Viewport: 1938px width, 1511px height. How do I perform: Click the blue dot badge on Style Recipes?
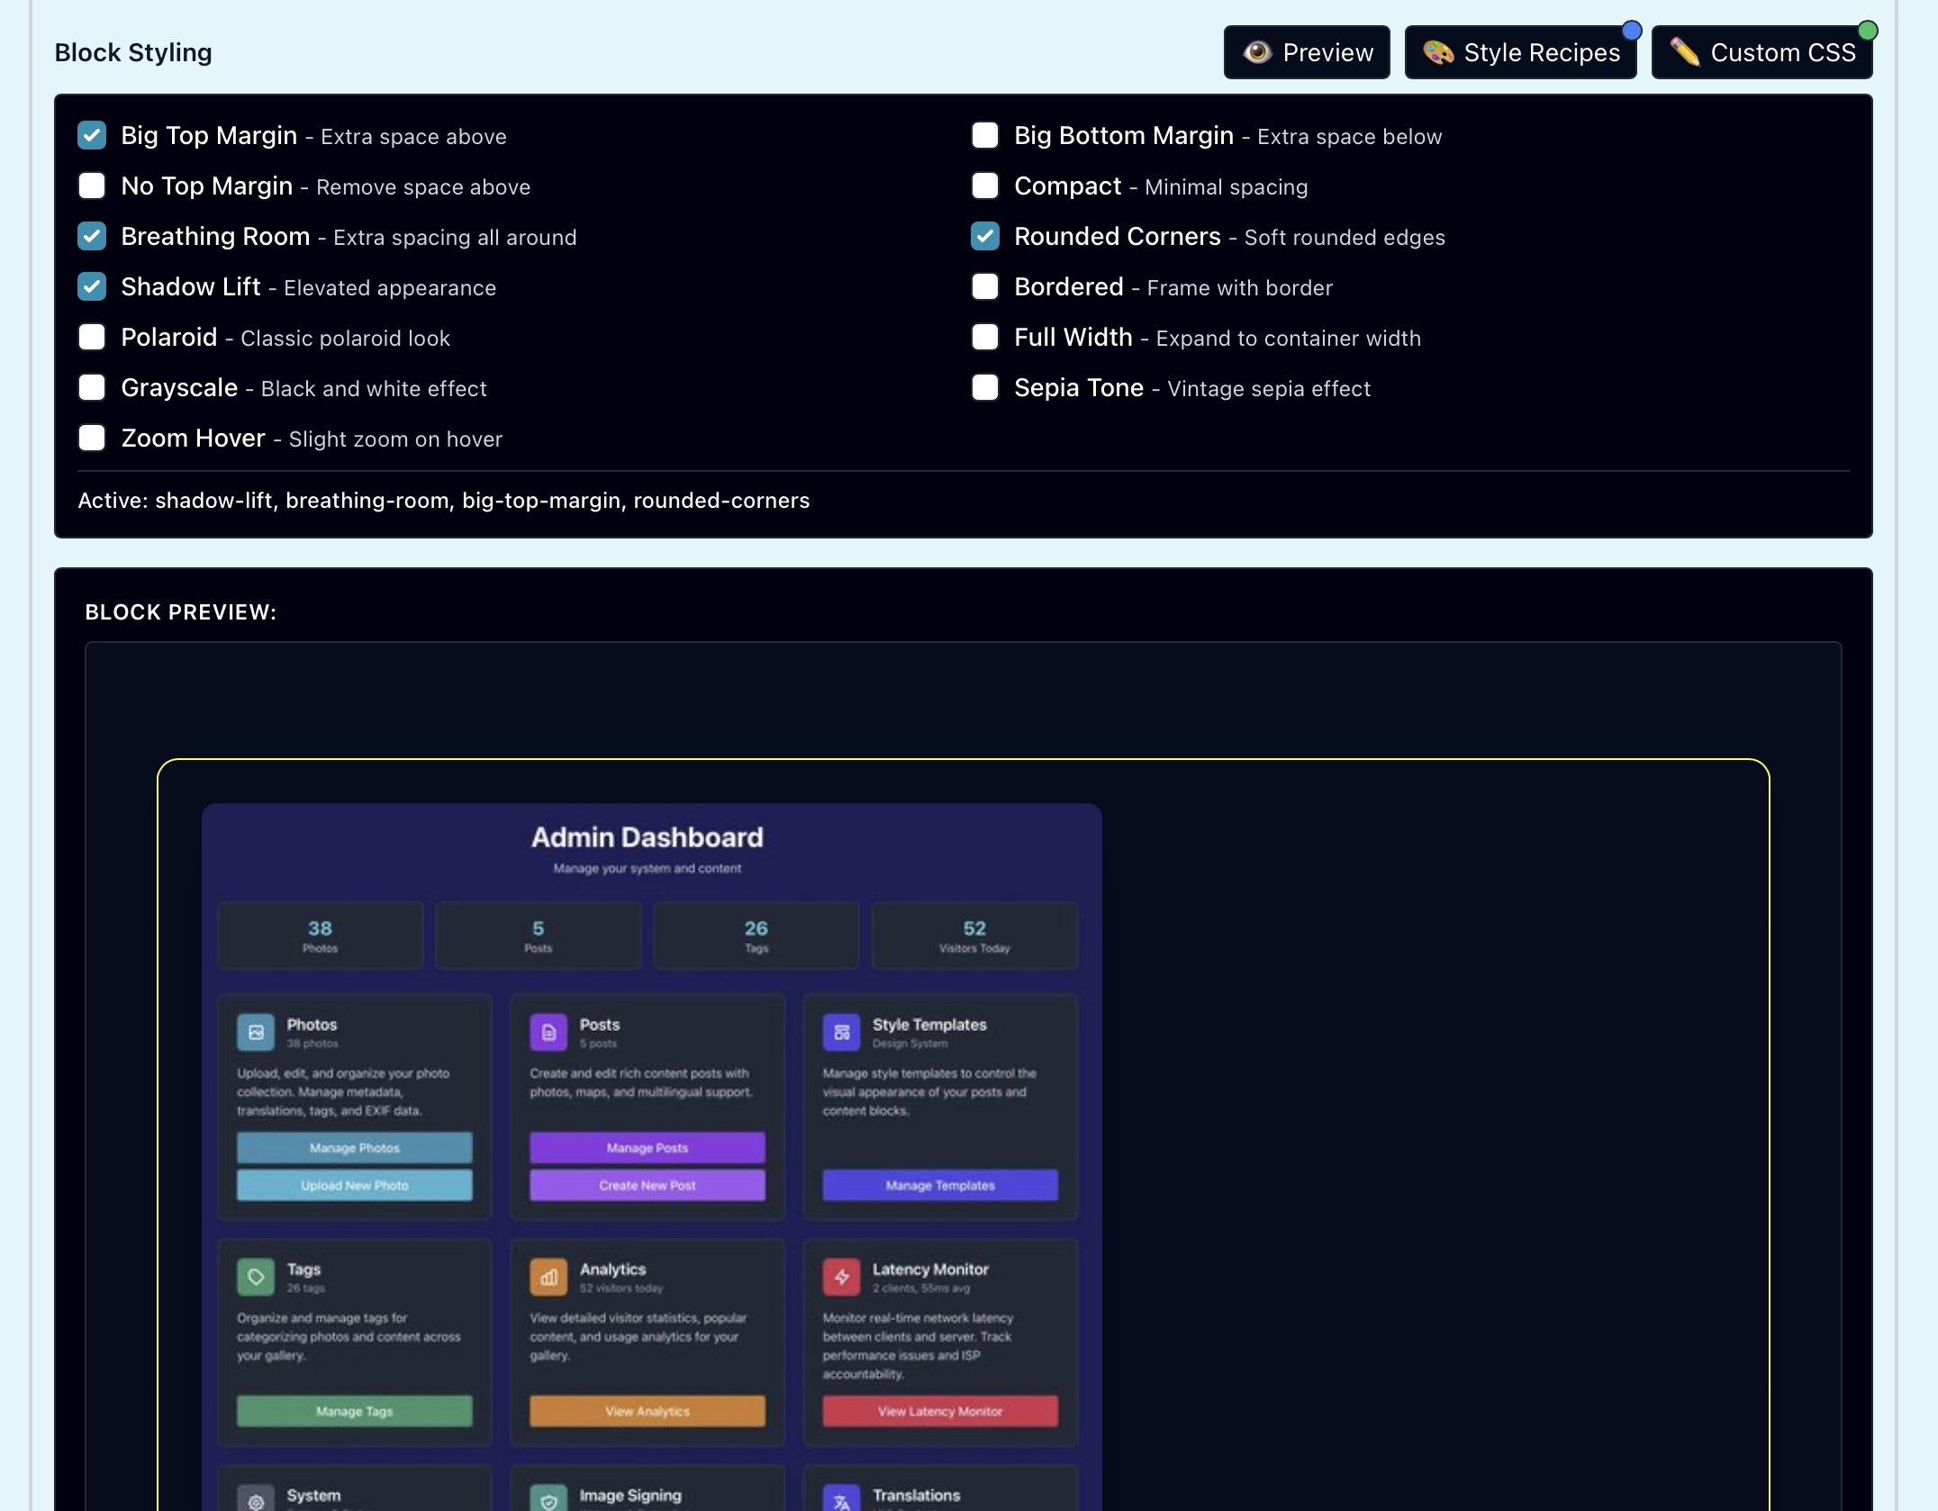[1631, 31]
